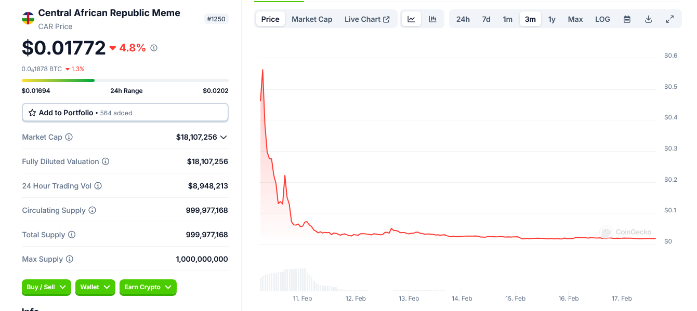Open the Wallet dropdown
This screenshot has width=697, height=311.
click(x=95, y=287)
